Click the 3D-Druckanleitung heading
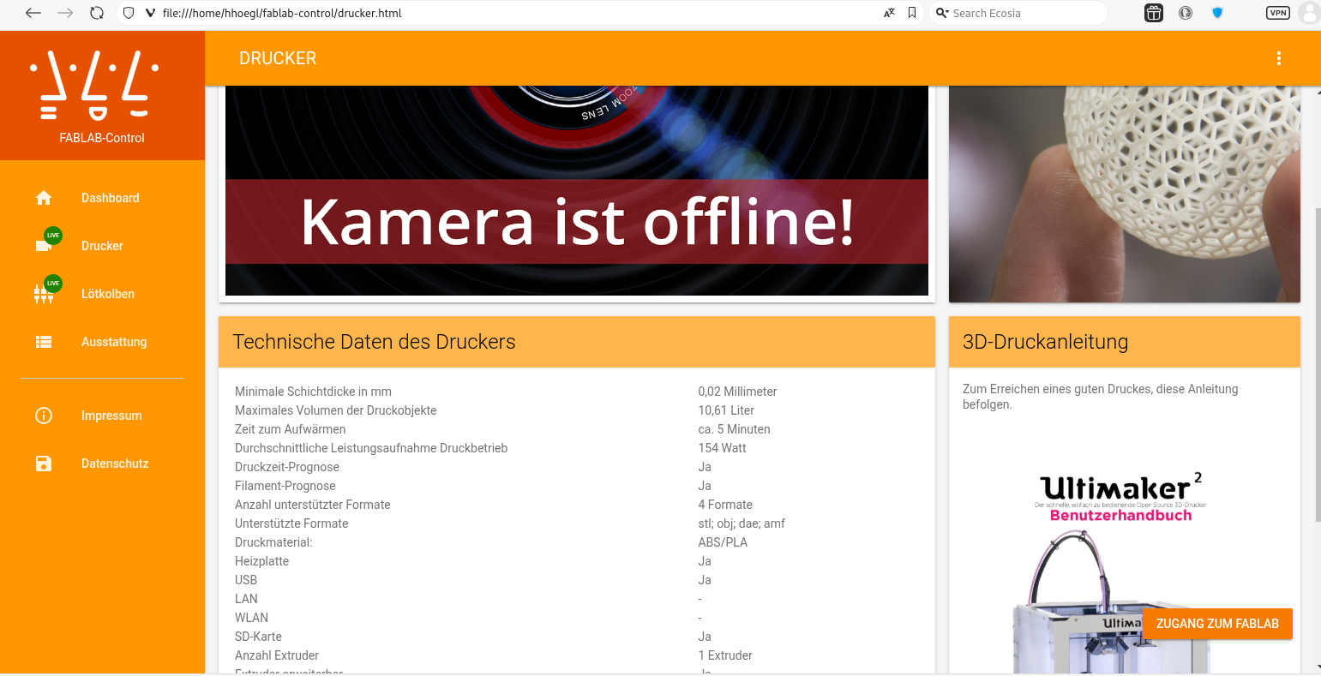This screenshot has height=676, width=1321. pos(1045,342)
